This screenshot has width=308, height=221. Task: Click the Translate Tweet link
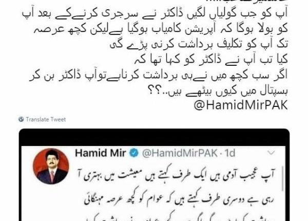pyautogui.click(x=46, y=119)
